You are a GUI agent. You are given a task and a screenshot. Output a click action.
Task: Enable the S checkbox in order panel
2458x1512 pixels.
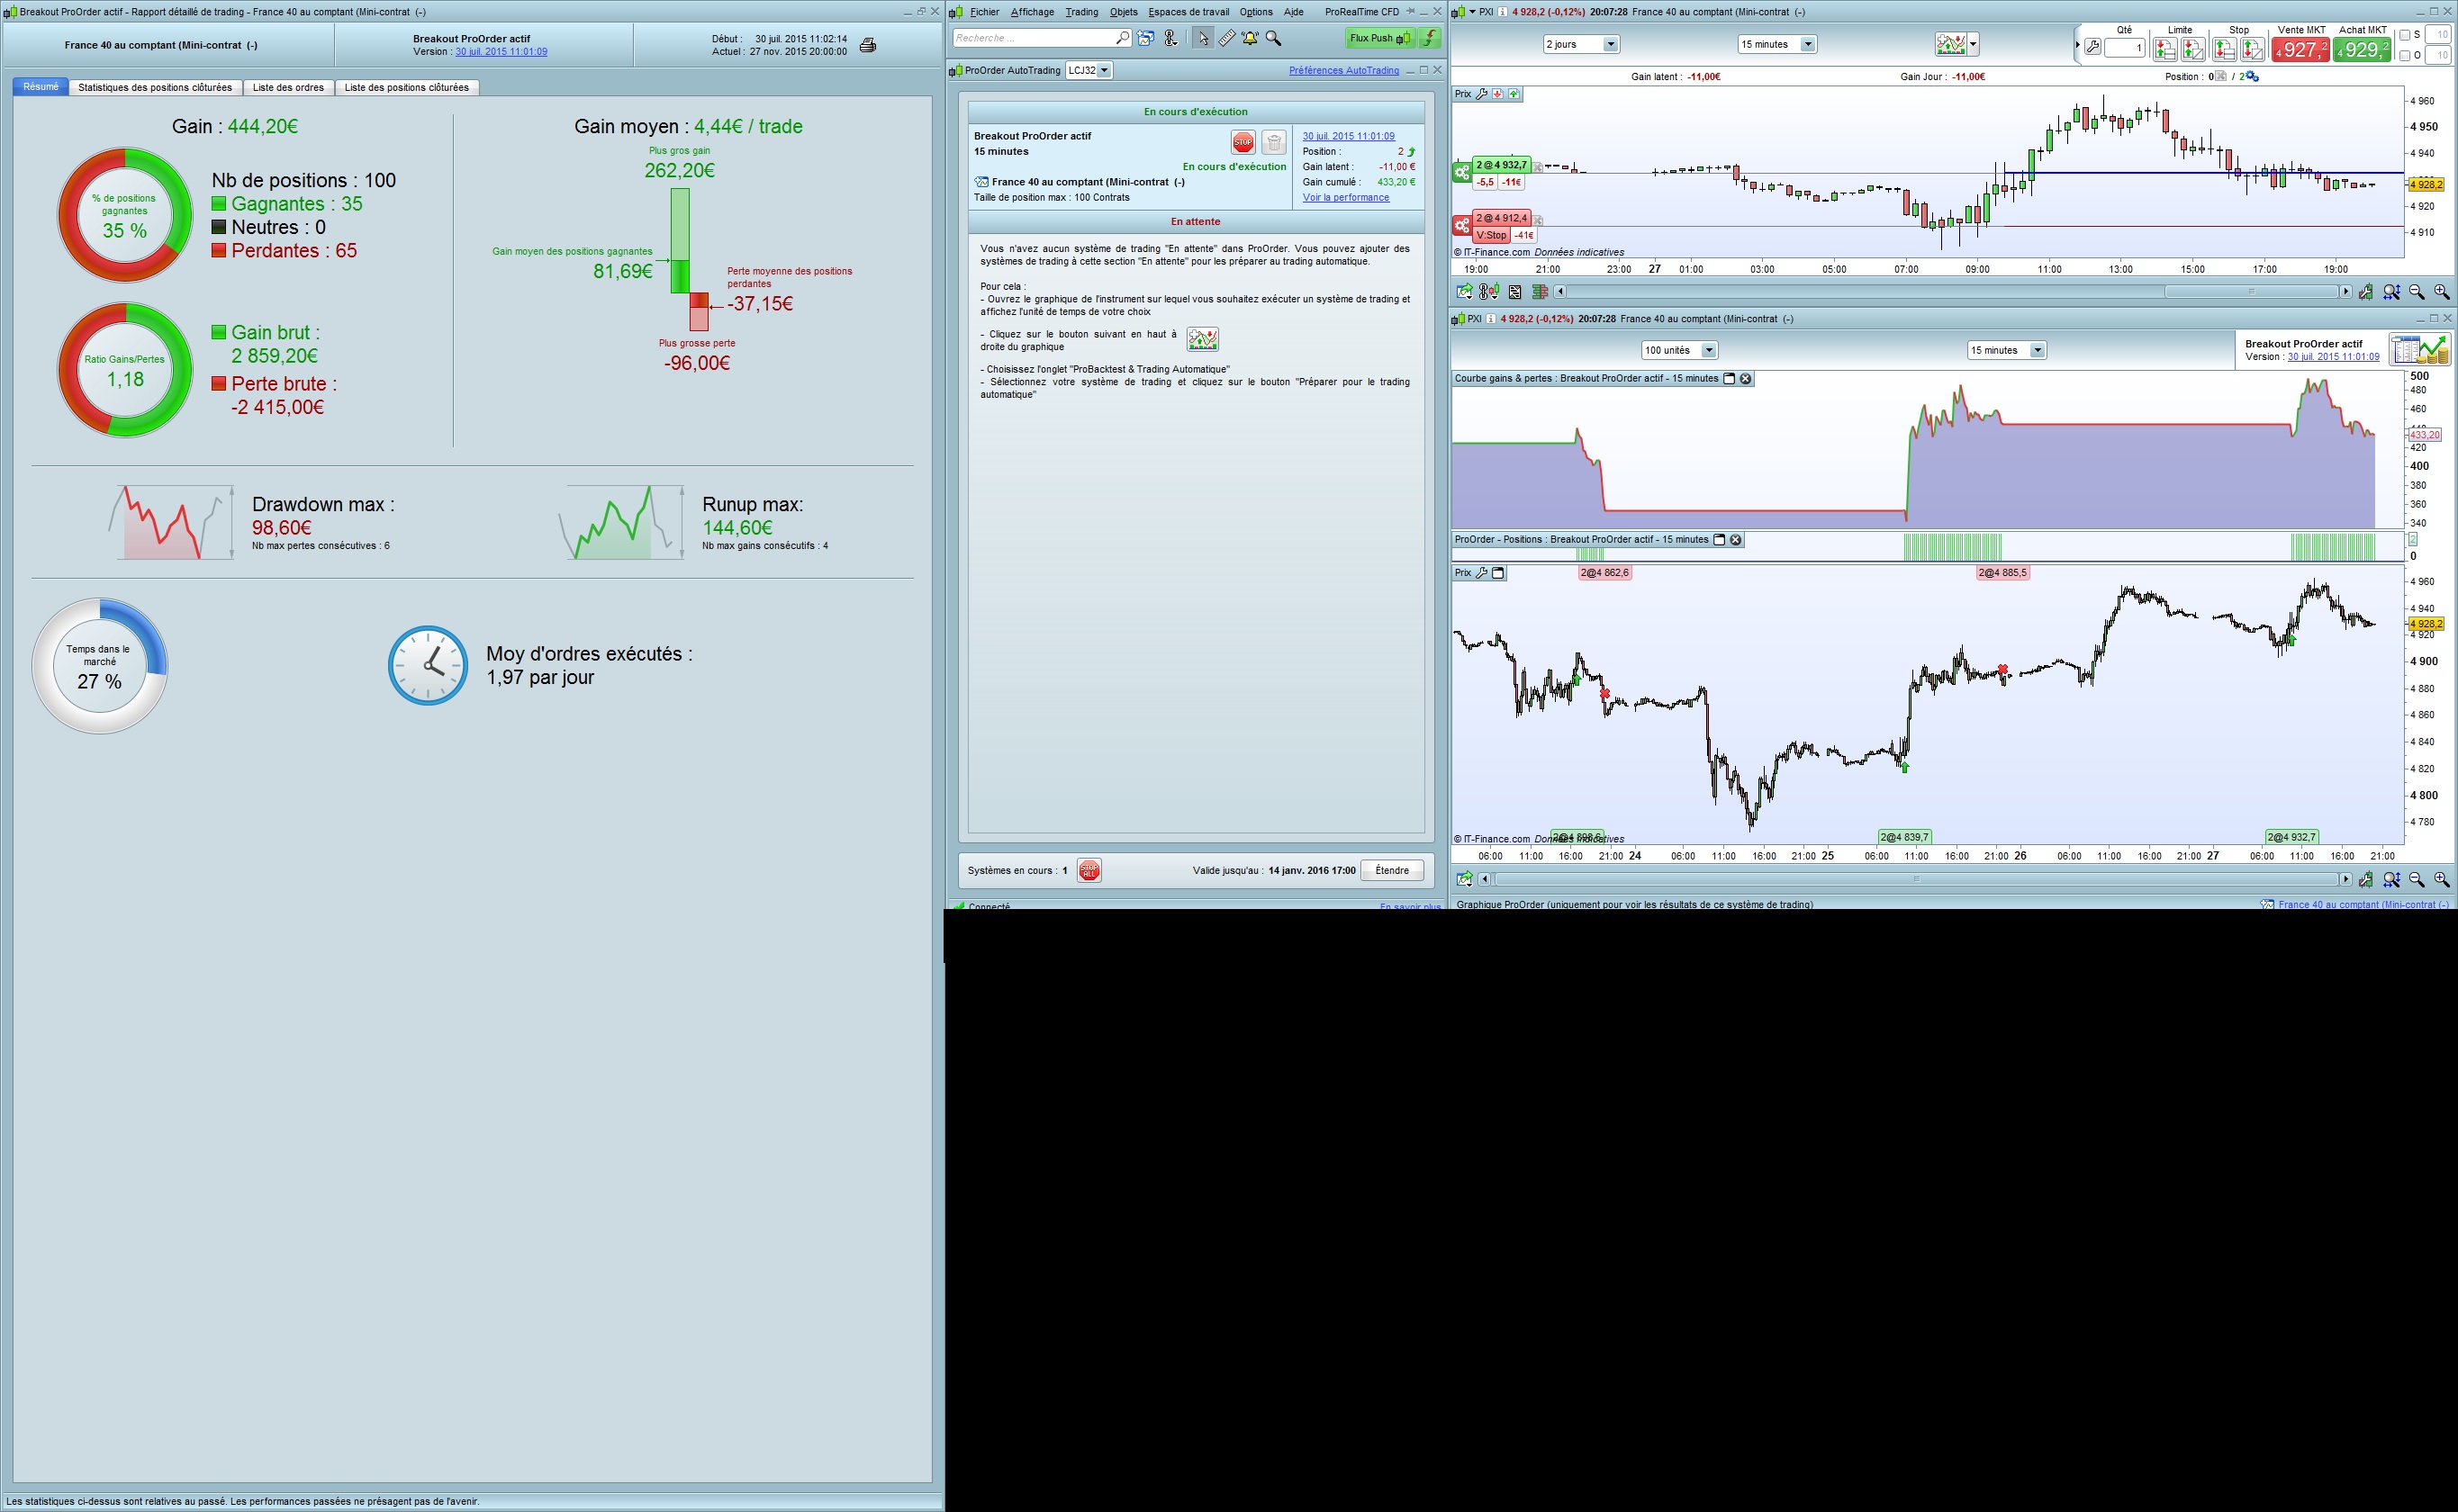(2405, 35)
